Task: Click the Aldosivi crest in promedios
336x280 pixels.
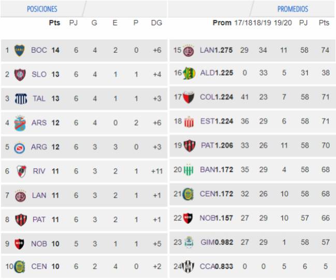Action: [189, 73]
